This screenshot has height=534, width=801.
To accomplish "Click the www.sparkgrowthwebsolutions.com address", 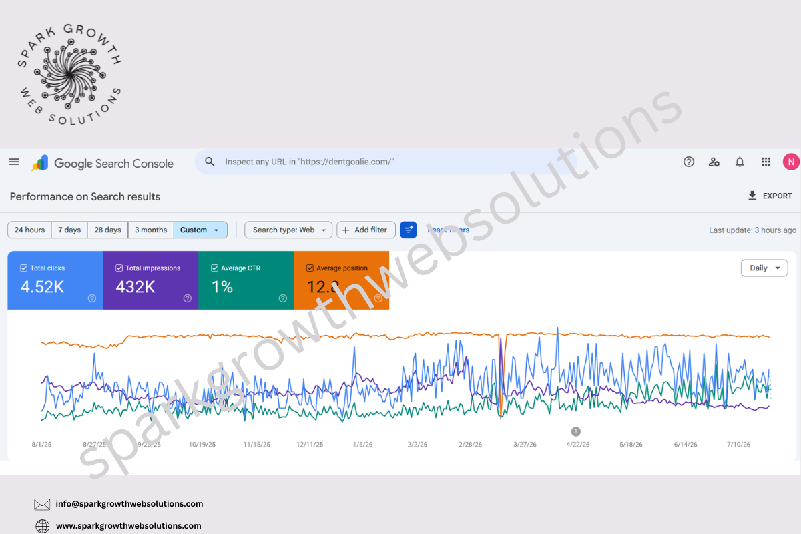I will 128,526.
